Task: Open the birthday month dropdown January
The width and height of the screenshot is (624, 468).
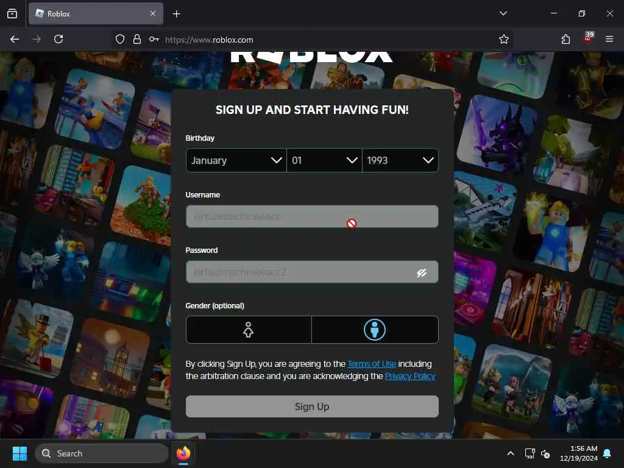Action: pos(236,160)
